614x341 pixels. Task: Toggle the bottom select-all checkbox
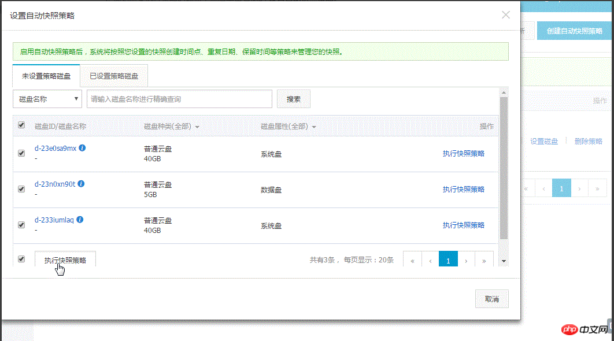(x=21, y=259)
